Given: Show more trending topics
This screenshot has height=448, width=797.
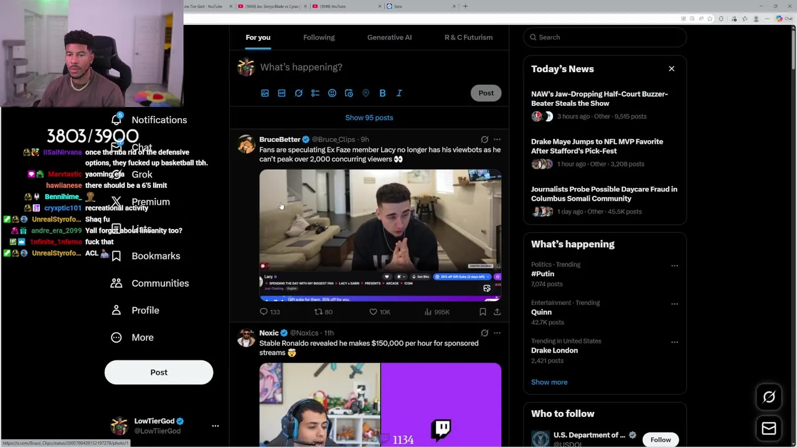Looking at the screenshot, I should pos(549,382).
